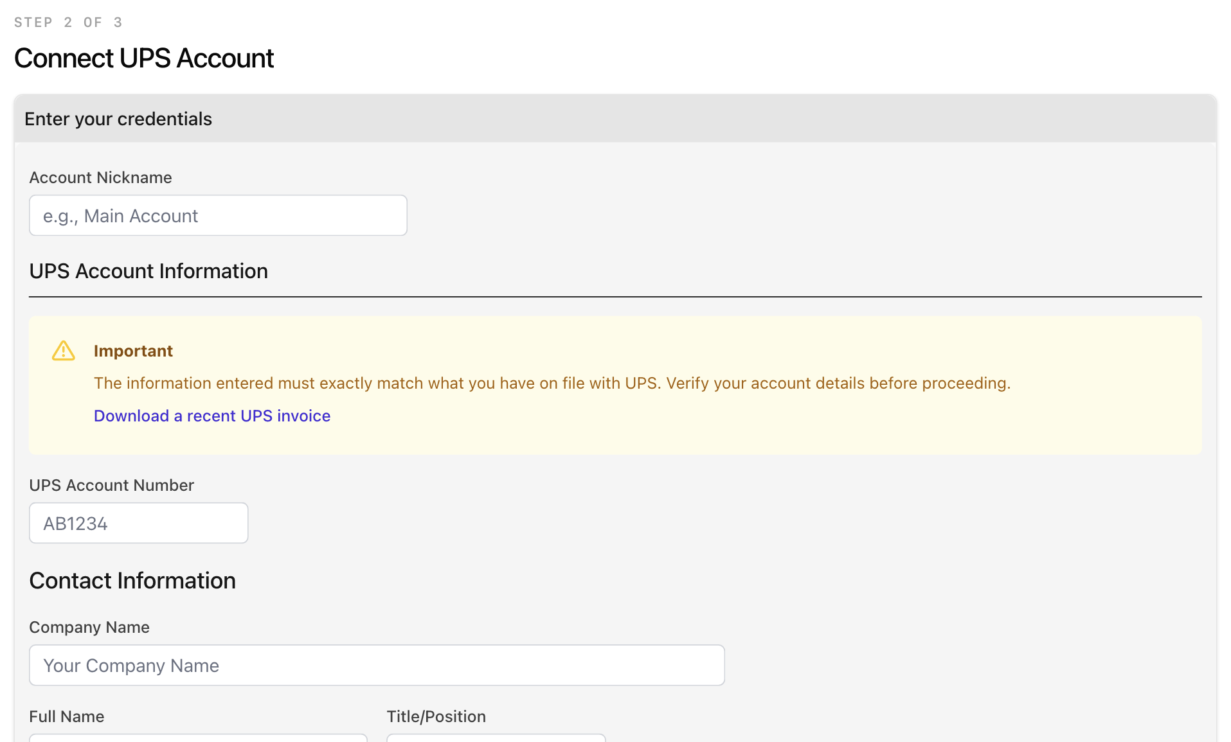
Task: Click the UPS Account Information section heading
Action: point(148,271)
